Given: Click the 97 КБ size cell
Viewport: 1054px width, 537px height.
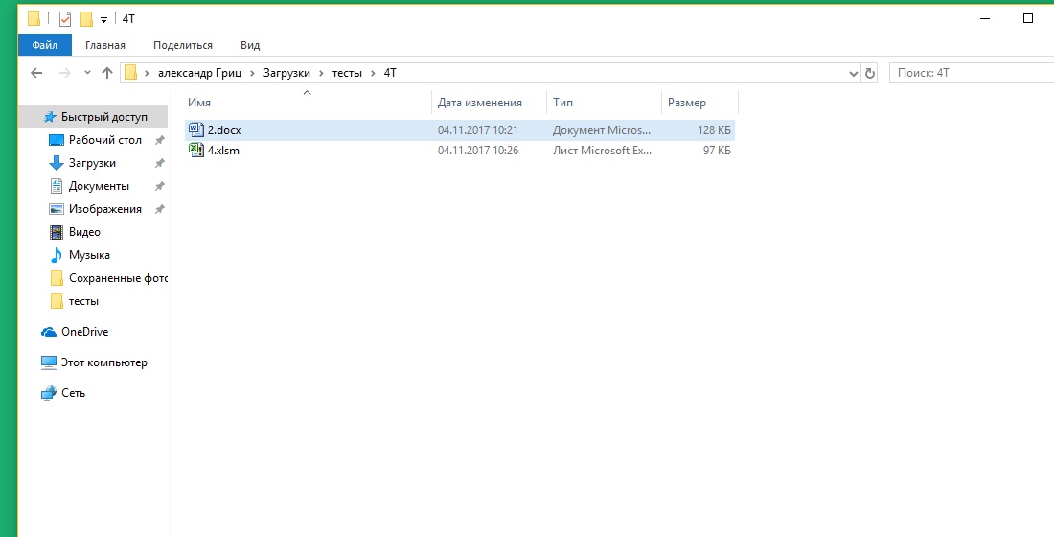Looking at the screenshot, I should pyautogui.click(x=717, y=150).
